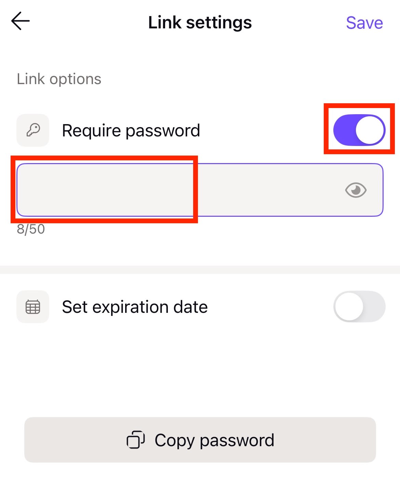This screenshot has width=400, height=479.
Task: Click Save in the top right corner
Action: pyautogui.click(x=365, y=23)
